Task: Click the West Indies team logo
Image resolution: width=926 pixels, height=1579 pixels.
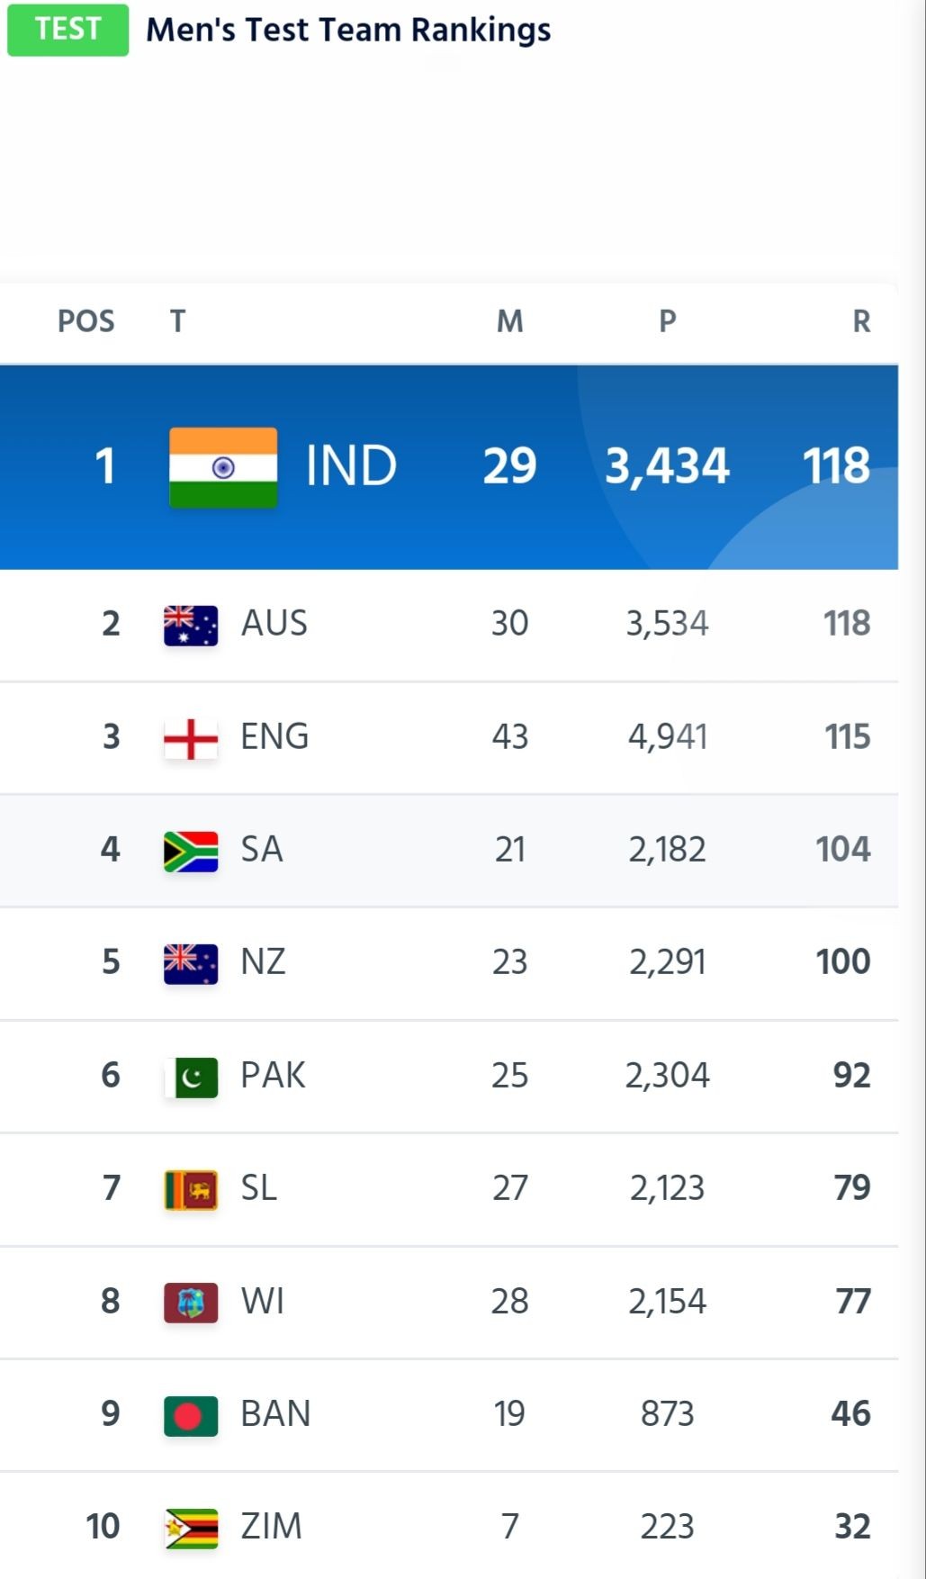Action: pos(191,1303)
